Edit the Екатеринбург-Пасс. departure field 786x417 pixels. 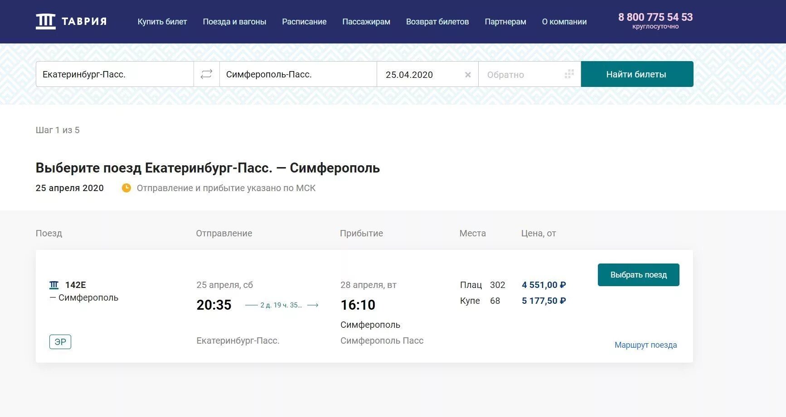pos(115,74)
